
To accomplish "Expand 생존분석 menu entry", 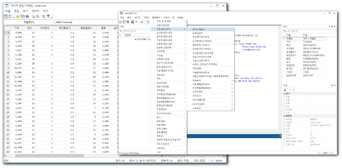I will tap(169, 75).
